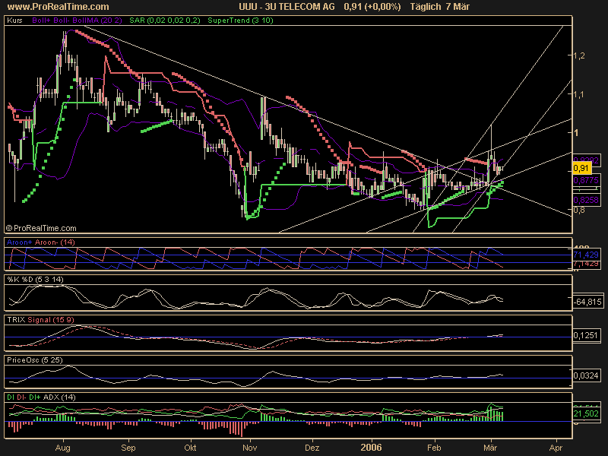
Task: Click the SAR (0,02 0,02 0,2) indicator label
Action: pos(156,21)
